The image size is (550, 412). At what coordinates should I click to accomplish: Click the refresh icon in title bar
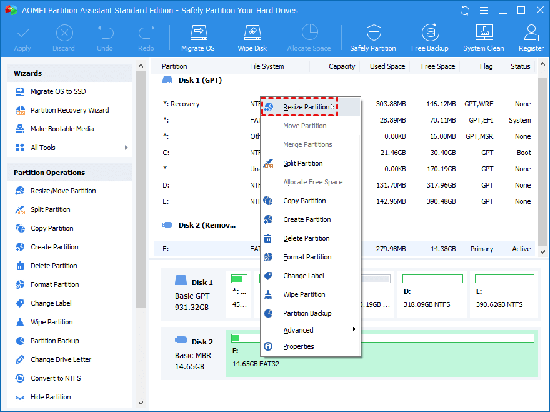[465, 11]
